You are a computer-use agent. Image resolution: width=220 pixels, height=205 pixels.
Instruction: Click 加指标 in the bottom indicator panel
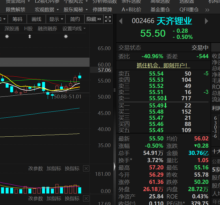54,199
